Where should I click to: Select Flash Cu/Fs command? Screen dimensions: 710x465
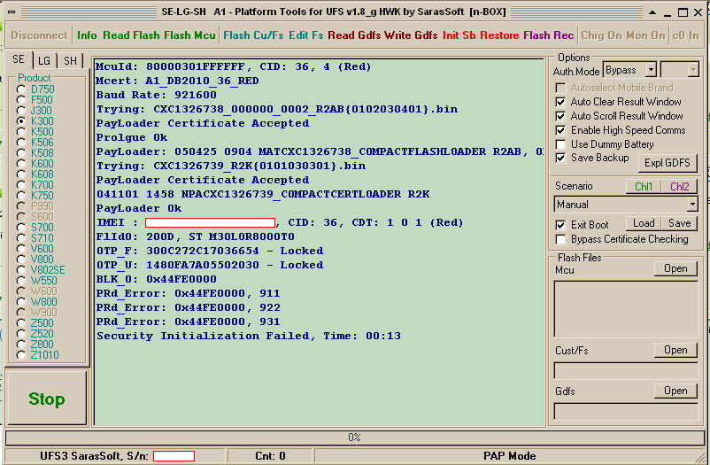click(253, 35)
